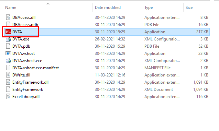Click the 26-02-2021 14:32 date cell

110,39
